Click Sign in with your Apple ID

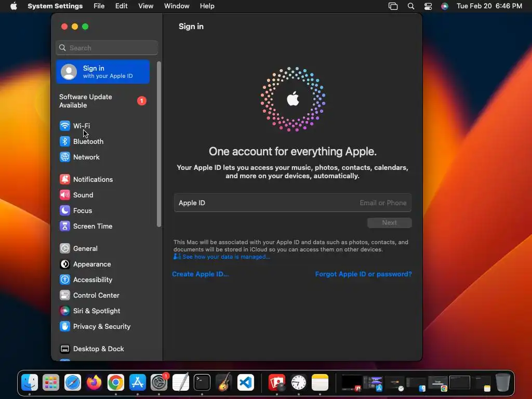[103, 72]
